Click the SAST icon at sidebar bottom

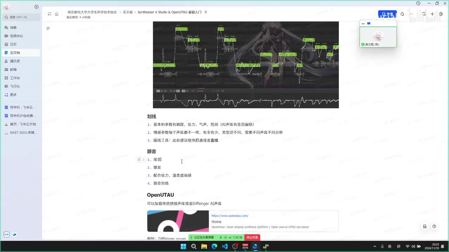click(6, 234)
